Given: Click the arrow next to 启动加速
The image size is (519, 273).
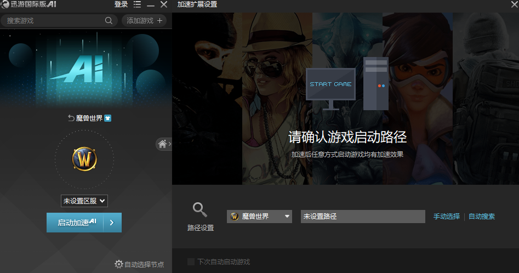Looking at the screenshot, I should 112,223.
